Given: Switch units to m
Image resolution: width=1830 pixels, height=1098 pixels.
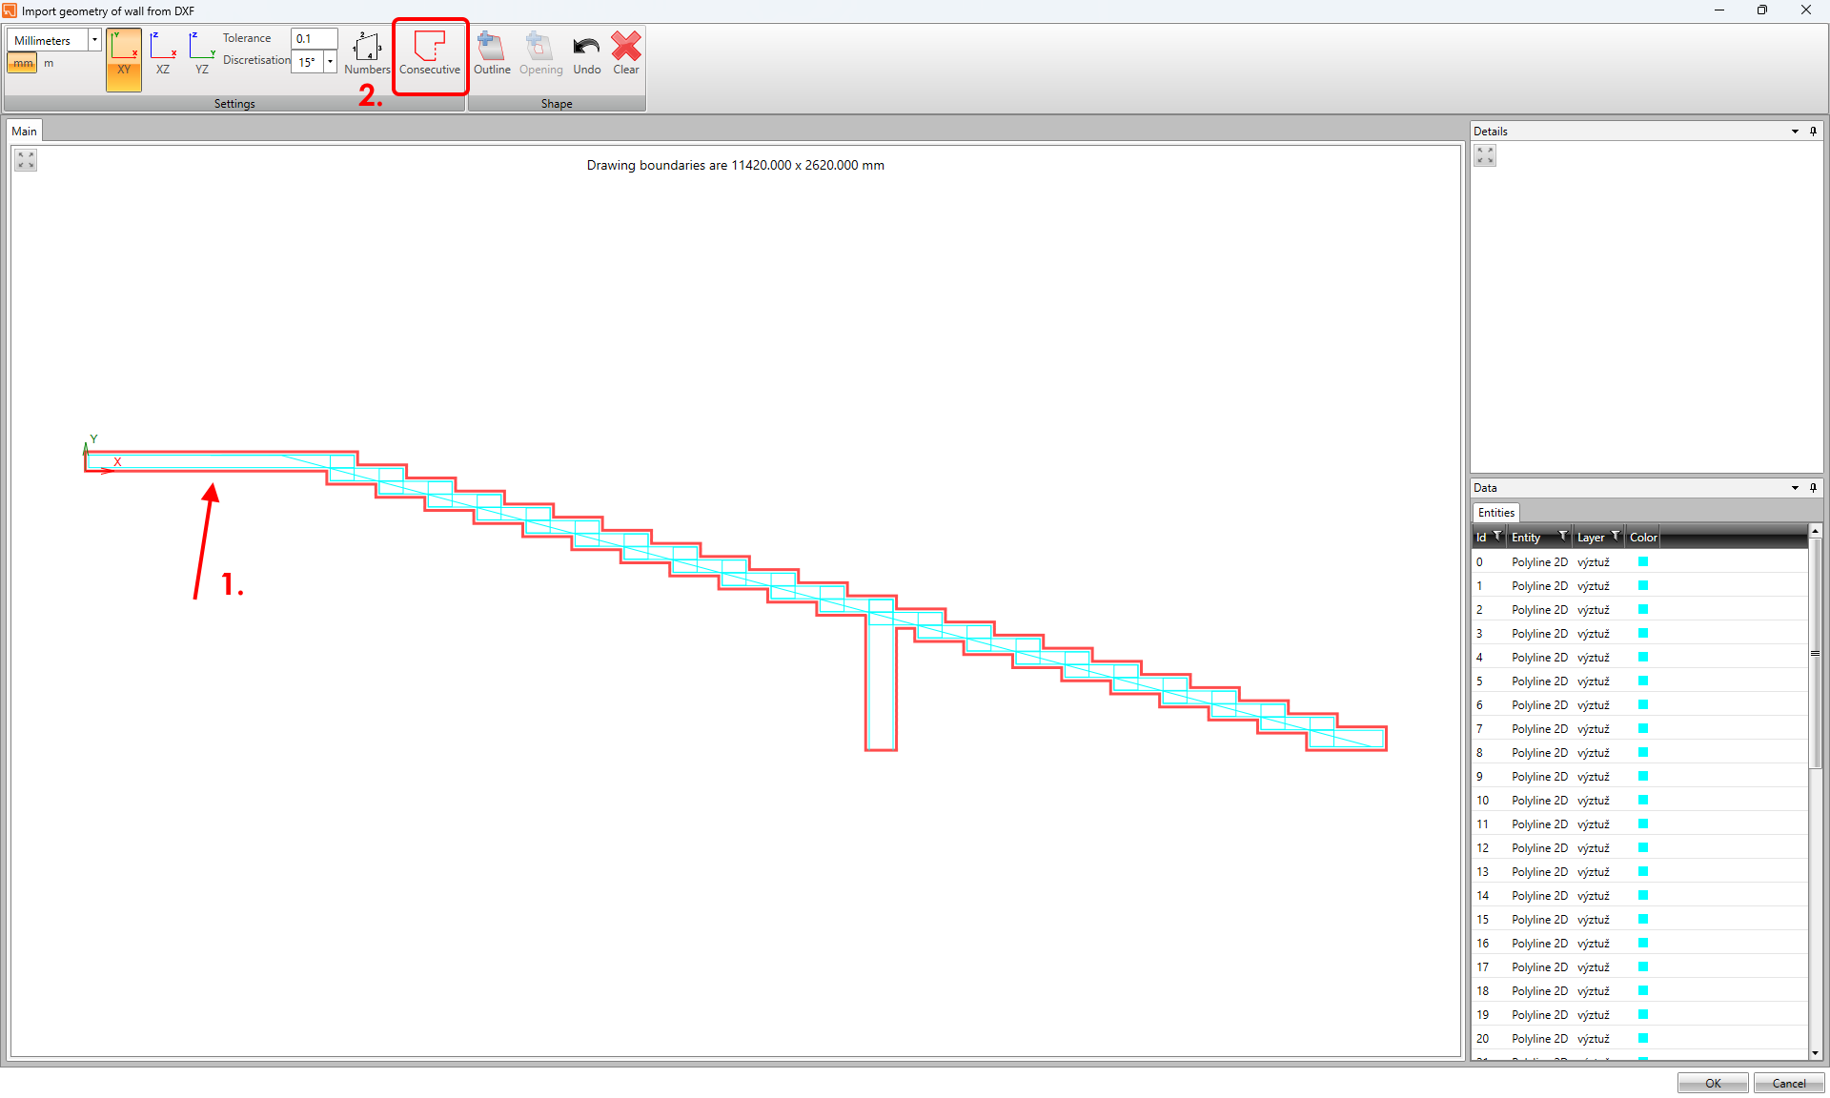Looking at the screenshot, I should click(x=49, y=63).
